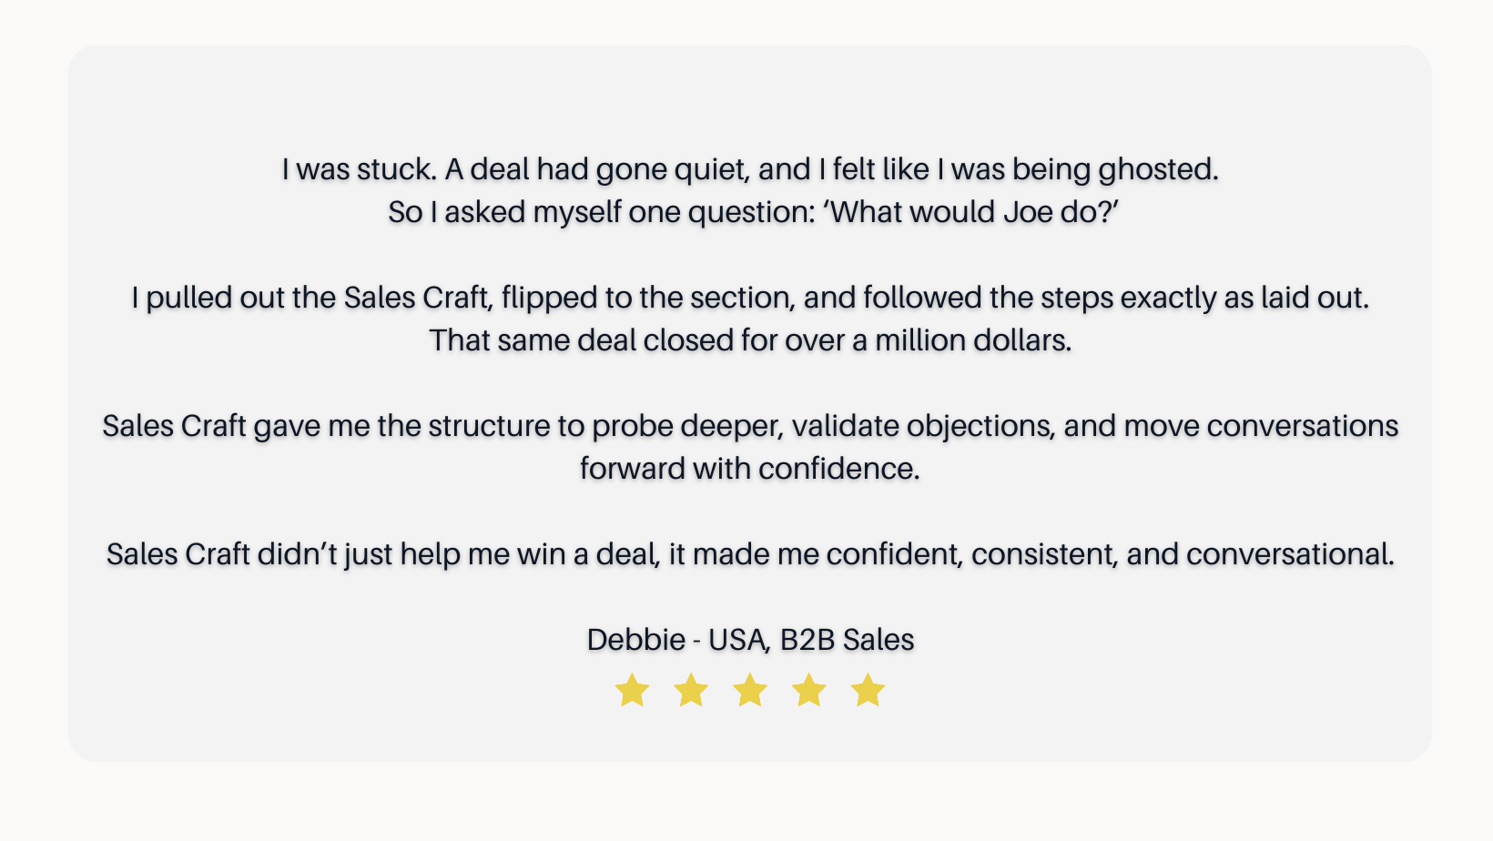Viewport: 1493px width, 841px height.
Task: Click the name "Joe" in the quote
Action: [1028, 212]
